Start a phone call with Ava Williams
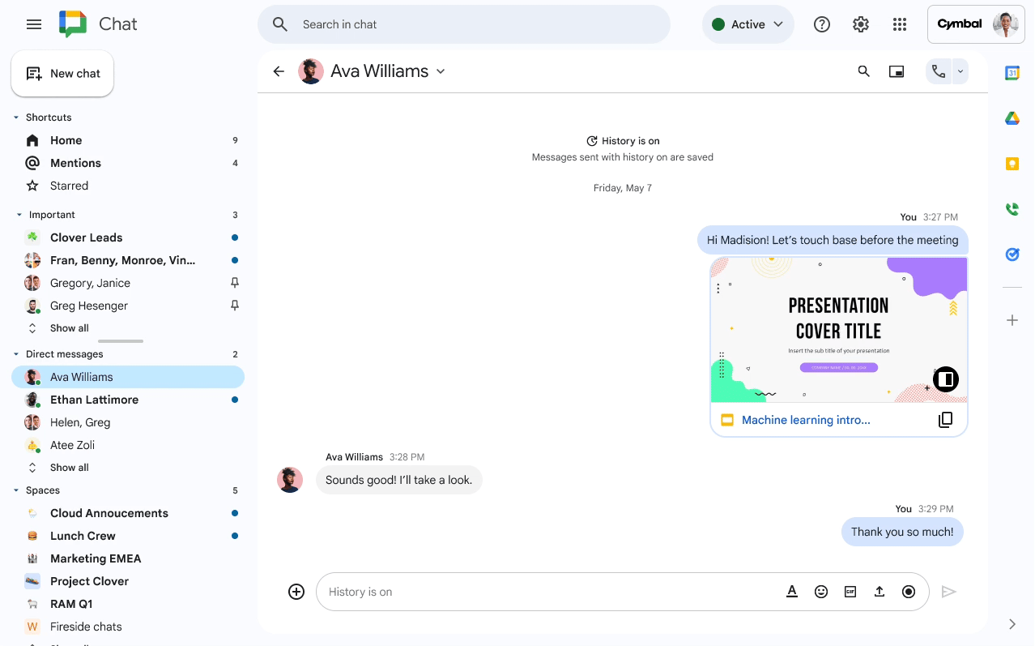Image resolution: width=1035 pixels, height=646 pixels. coord(937,71)
